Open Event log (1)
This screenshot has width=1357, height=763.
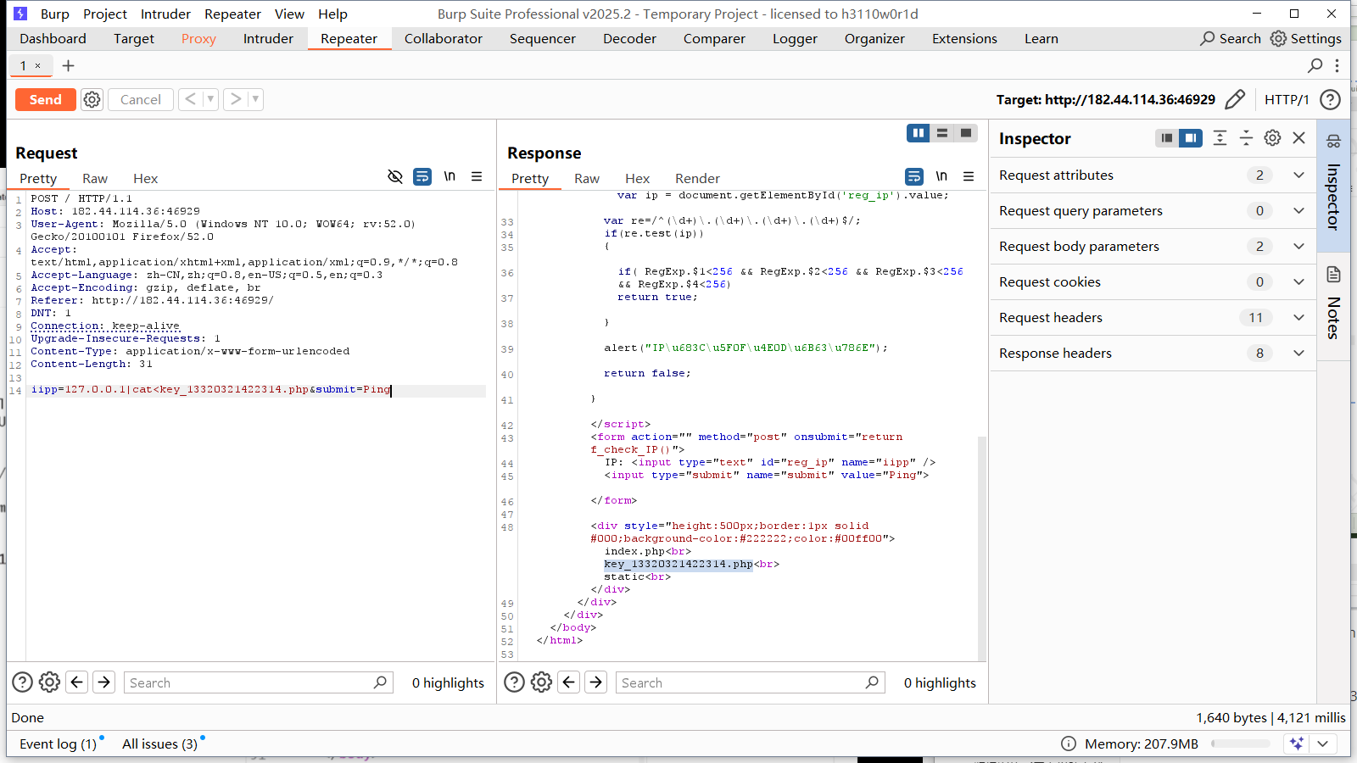(x=59, y=744)
